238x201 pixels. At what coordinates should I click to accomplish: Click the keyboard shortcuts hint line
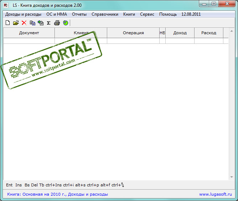coord(65,185)
